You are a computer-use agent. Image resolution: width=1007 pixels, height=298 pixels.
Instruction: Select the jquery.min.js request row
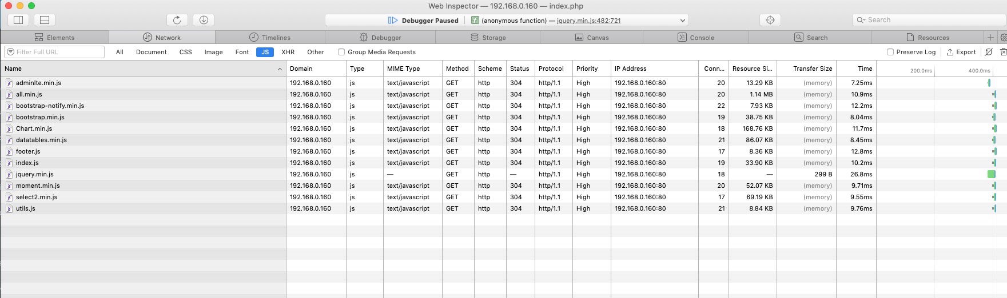503,174
